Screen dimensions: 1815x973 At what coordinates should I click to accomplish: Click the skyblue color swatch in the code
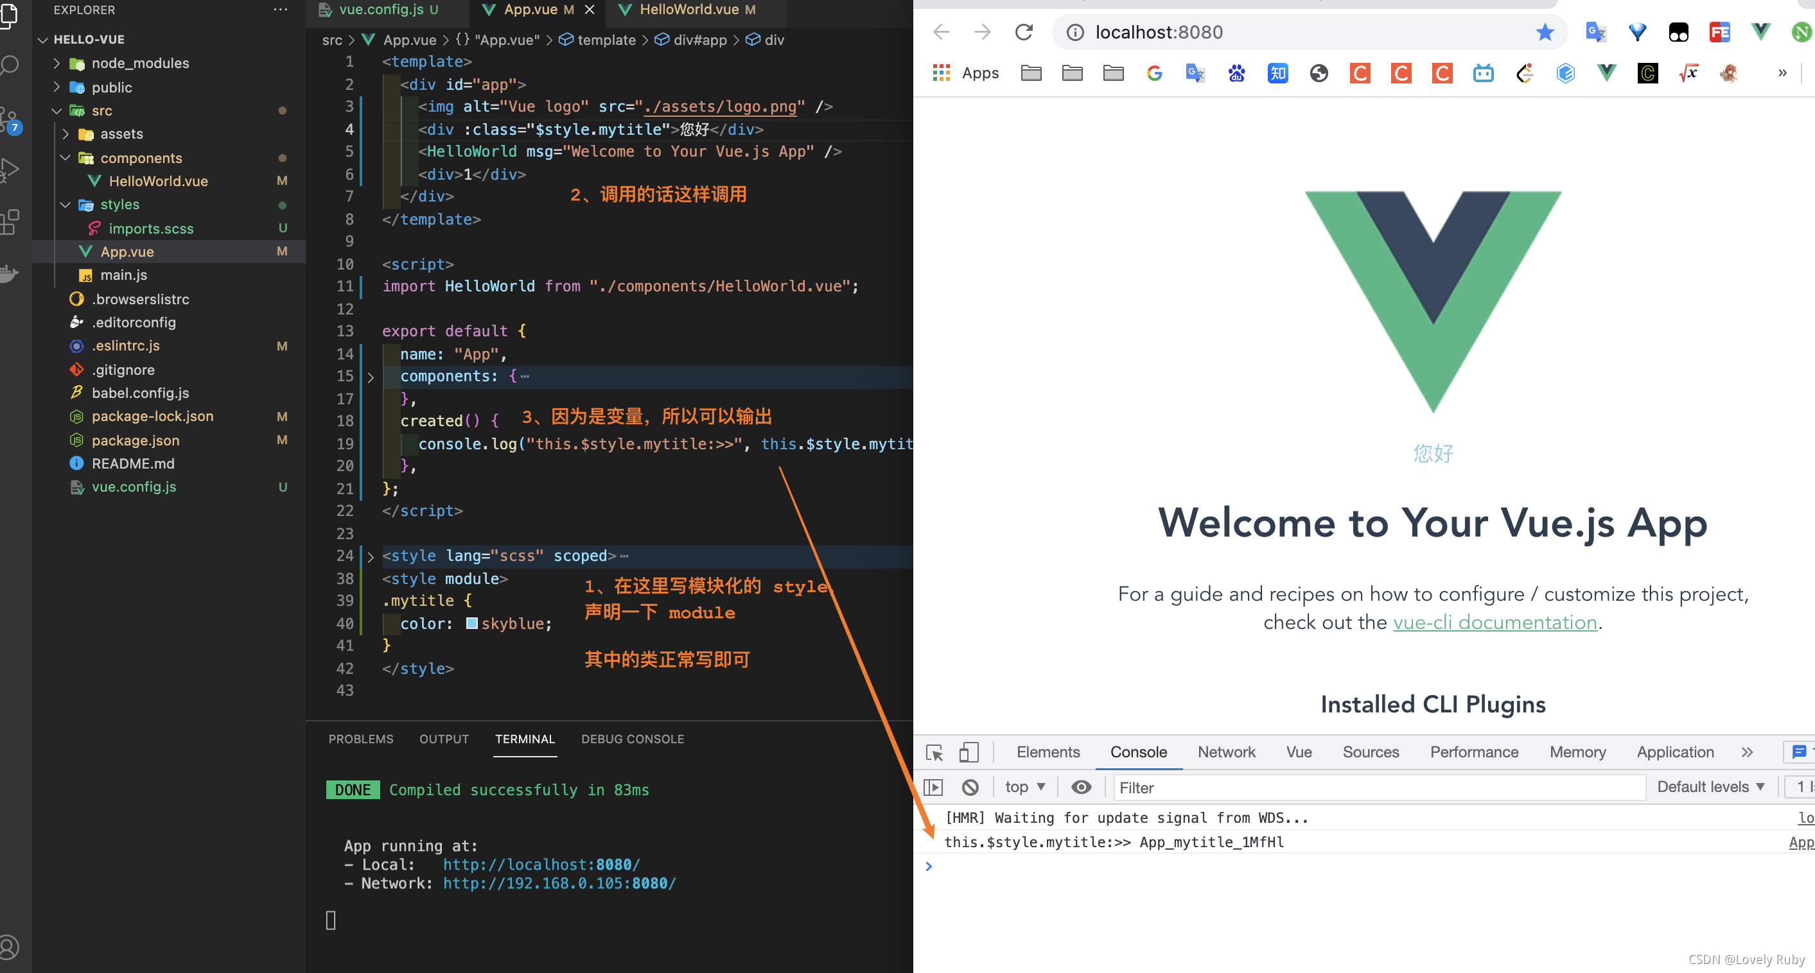[472, 623]
